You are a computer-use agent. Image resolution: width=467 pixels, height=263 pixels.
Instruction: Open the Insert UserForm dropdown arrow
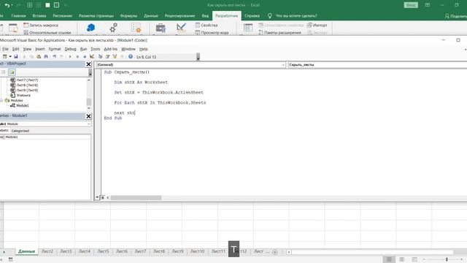[10, 57]
